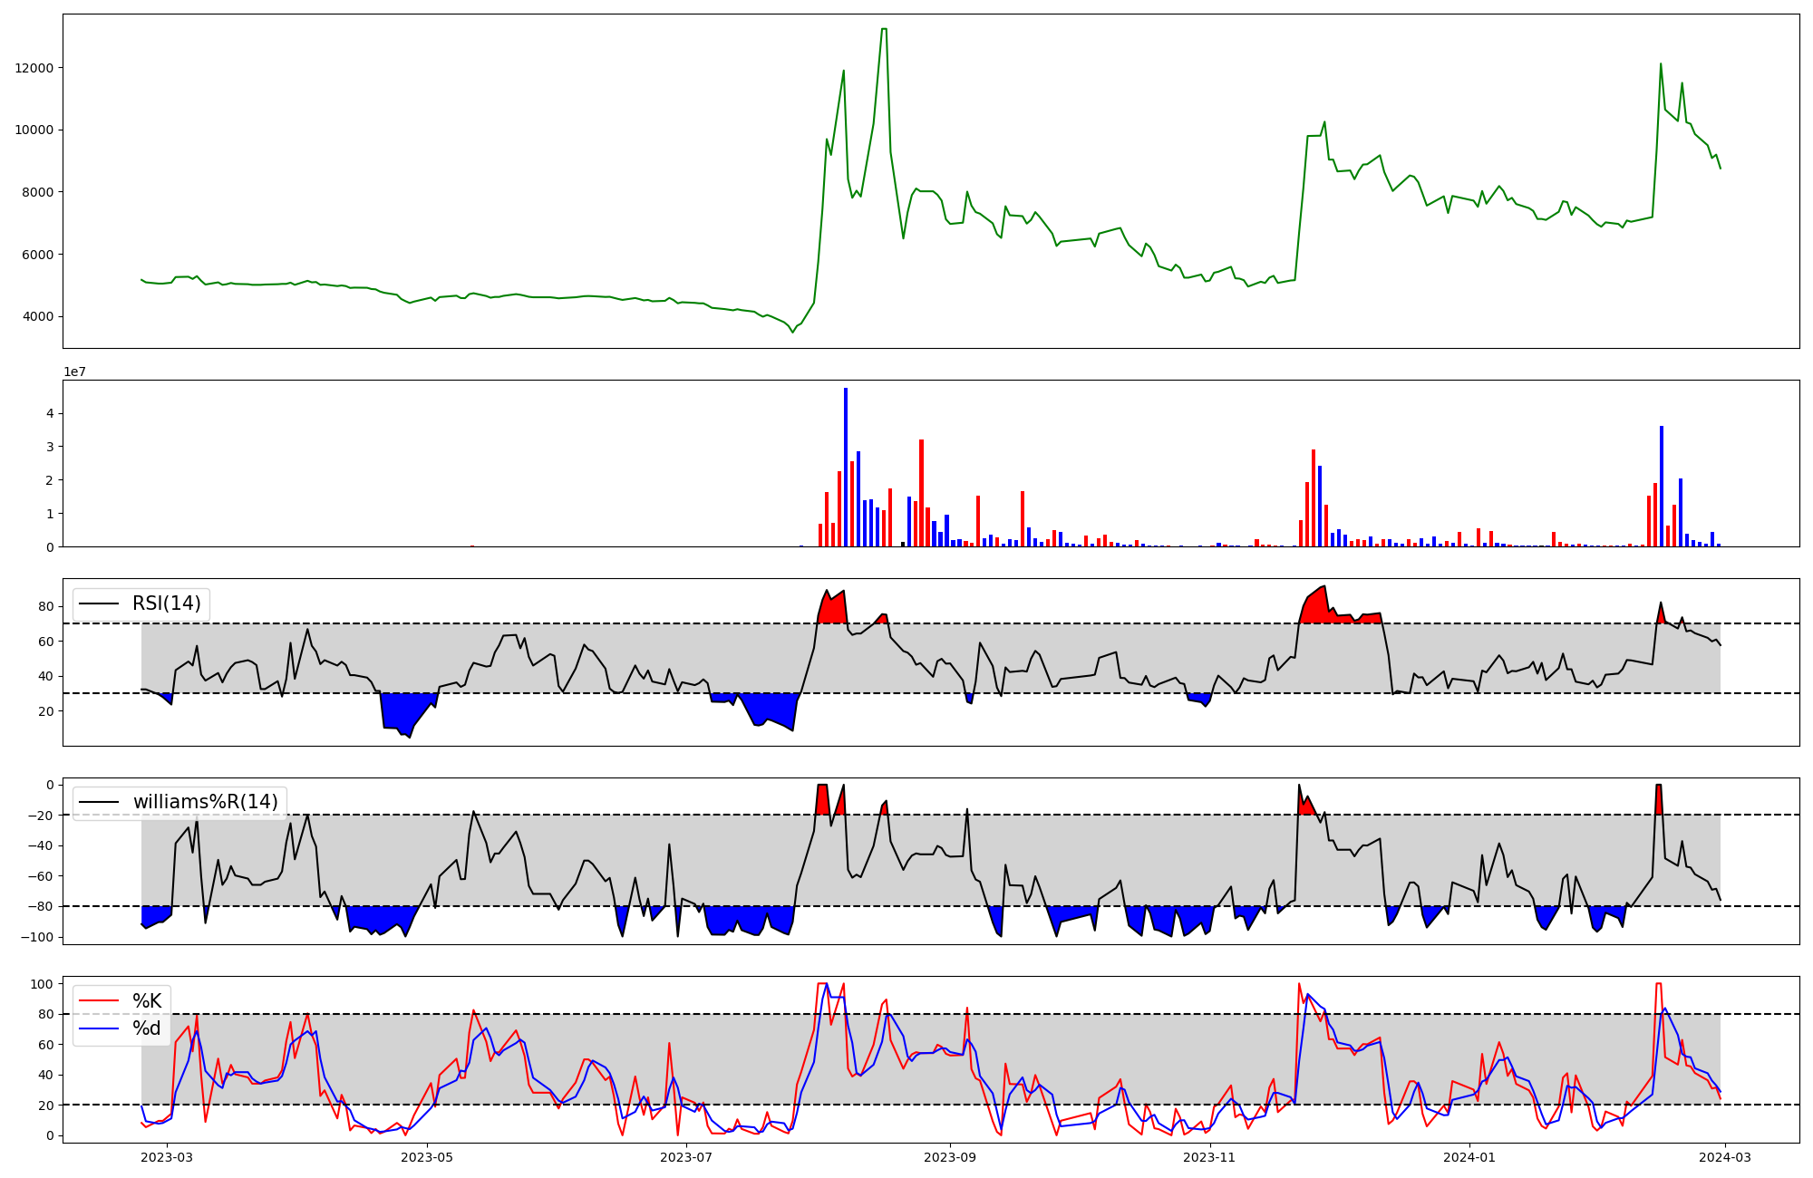Select the %d legend entry text

click(147, 1028)
